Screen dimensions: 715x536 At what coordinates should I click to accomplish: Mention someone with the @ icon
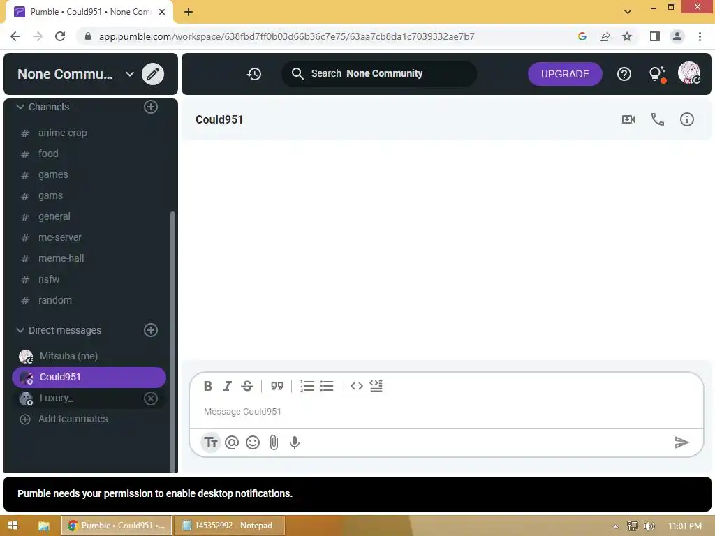232,442
